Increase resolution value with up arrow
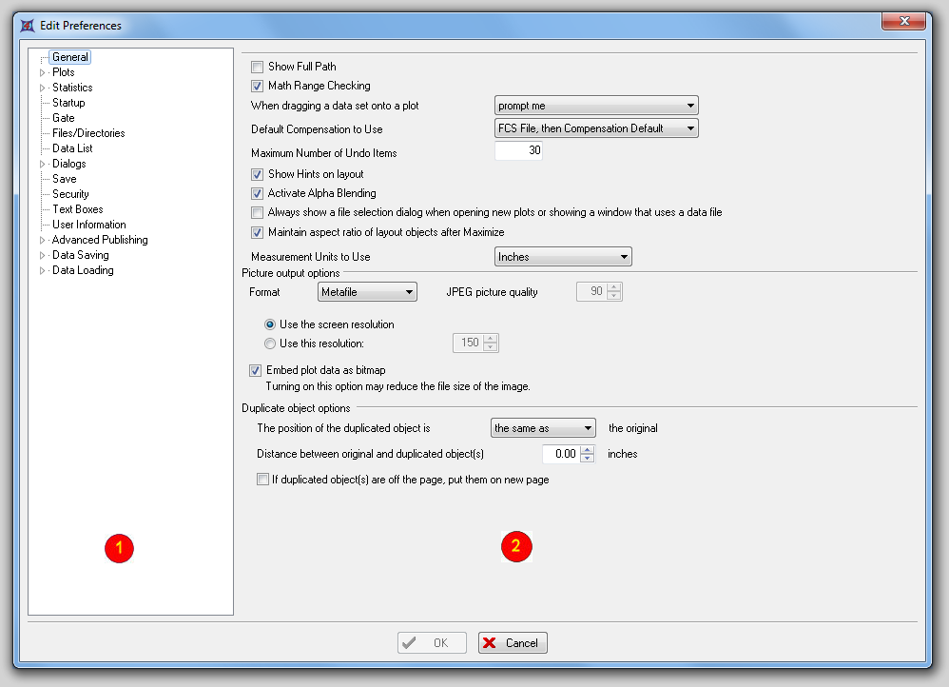 [x=491, y=339]
